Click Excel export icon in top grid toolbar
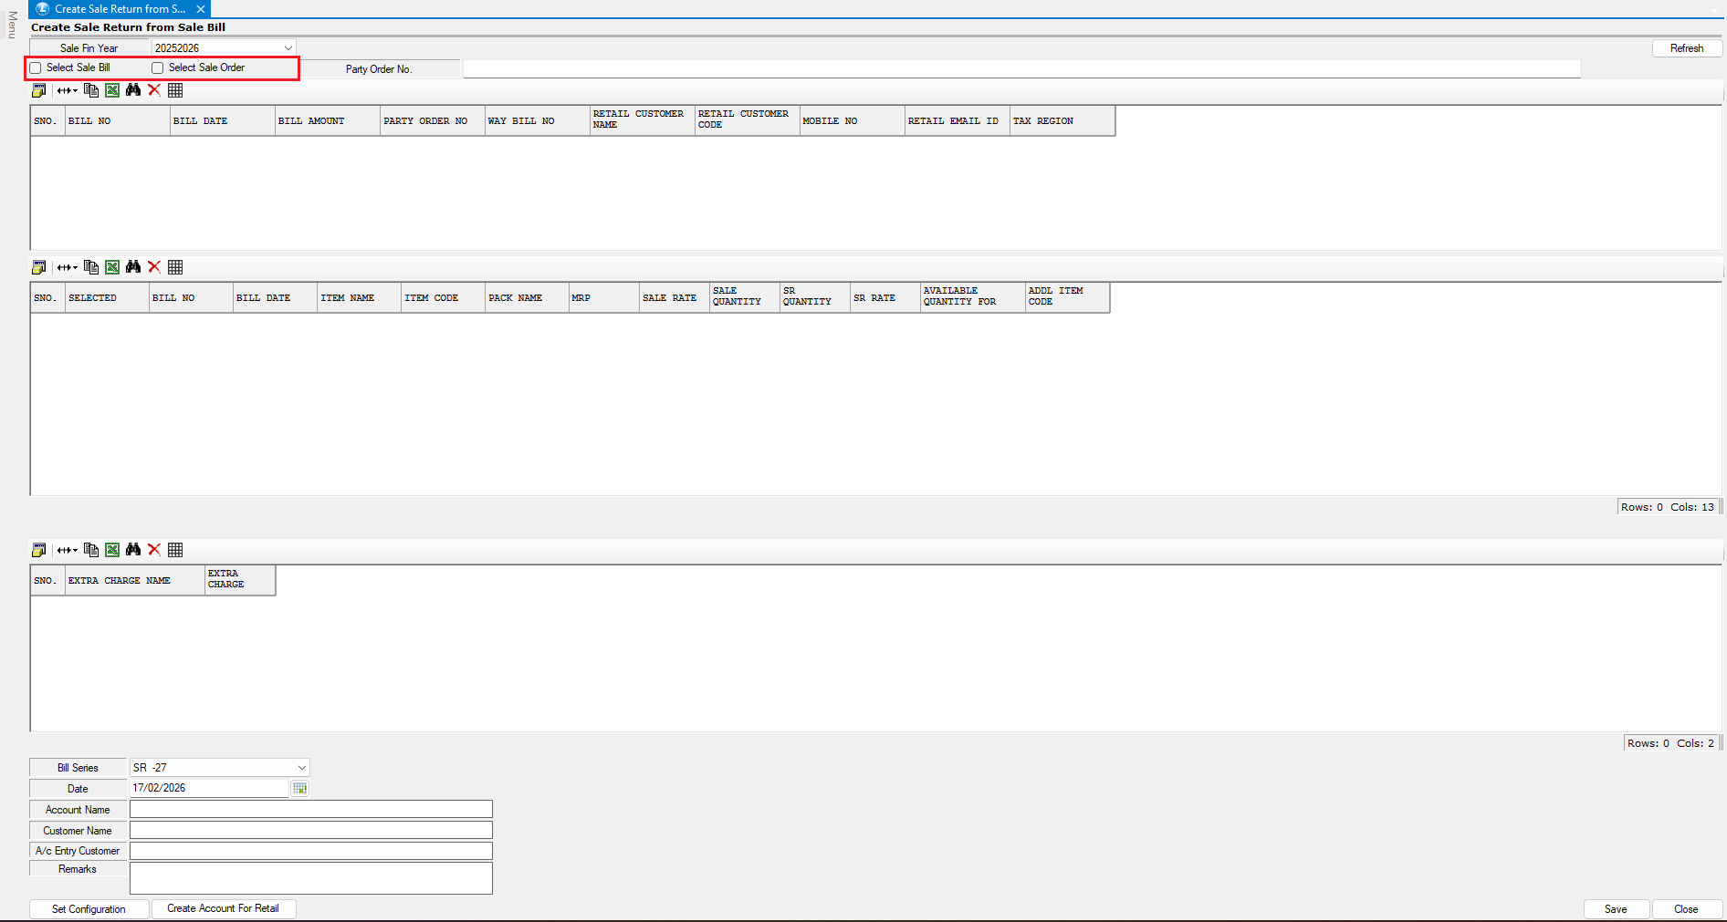The image size is (1727, 922). (112, 90)
